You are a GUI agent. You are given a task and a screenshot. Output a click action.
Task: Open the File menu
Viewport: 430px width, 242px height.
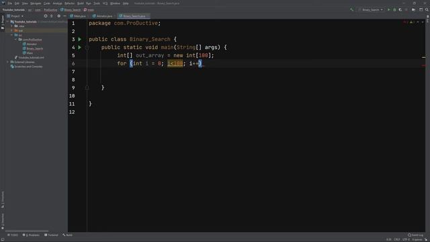[10, 3]
